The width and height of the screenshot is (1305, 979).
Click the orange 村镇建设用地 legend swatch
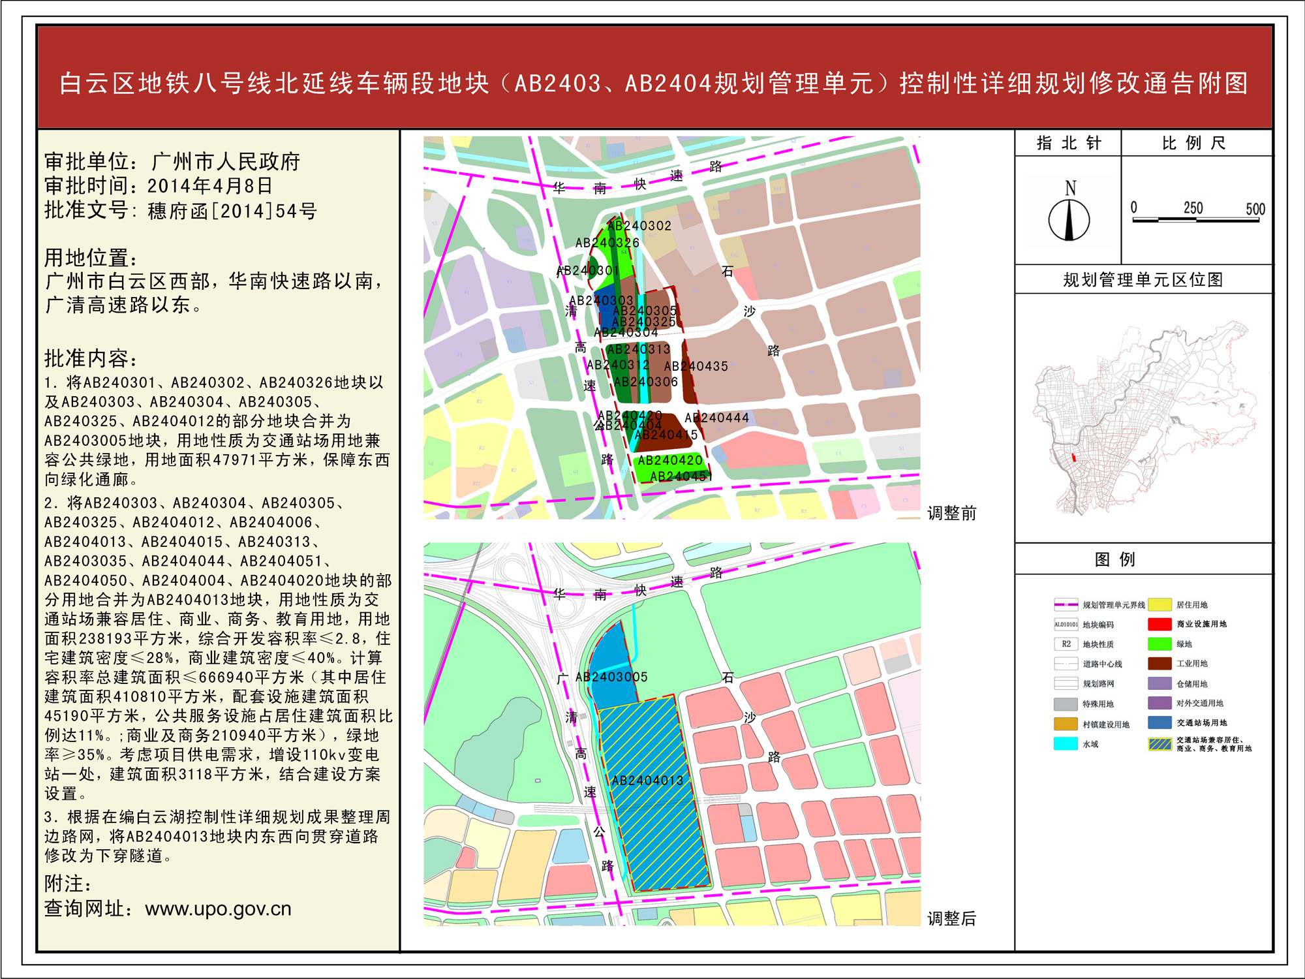click(1066, 724)
